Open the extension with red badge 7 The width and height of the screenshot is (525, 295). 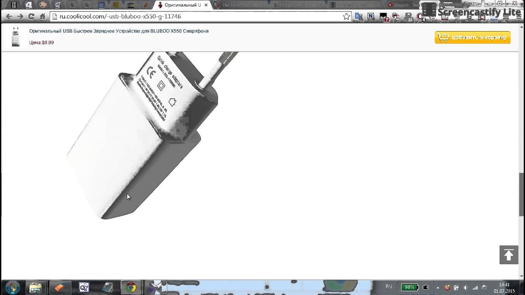click(383, 17)
